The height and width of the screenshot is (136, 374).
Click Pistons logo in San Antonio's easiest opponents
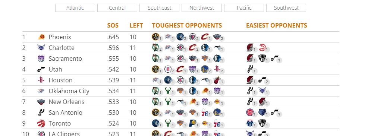tap(250, 112)
